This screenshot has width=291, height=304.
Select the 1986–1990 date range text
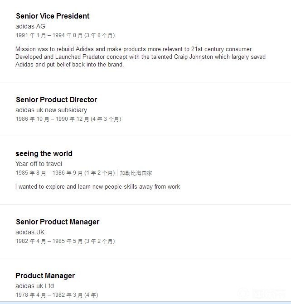[x=68, y=119]
